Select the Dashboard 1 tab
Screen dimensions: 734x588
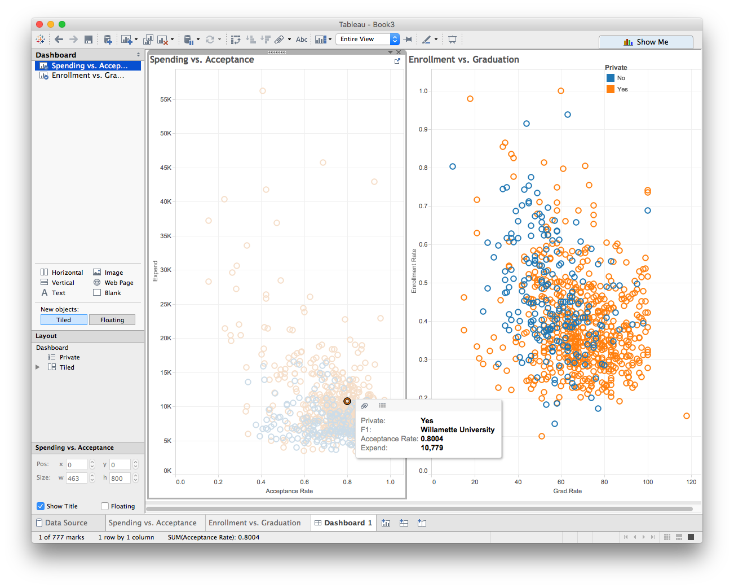pos(343,523)
